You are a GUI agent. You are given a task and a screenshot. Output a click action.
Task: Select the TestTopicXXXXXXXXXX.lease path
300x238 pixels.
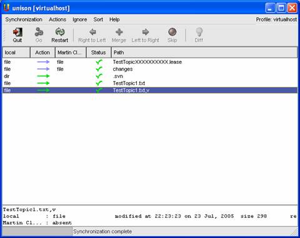point(147,62)
